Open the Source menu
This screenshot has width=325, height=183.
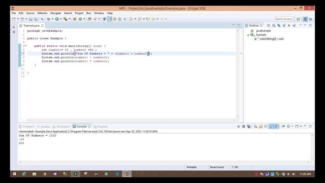(30, 13)
